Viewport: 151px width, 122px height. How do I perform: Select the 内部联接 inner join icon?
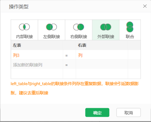point(24,27)
